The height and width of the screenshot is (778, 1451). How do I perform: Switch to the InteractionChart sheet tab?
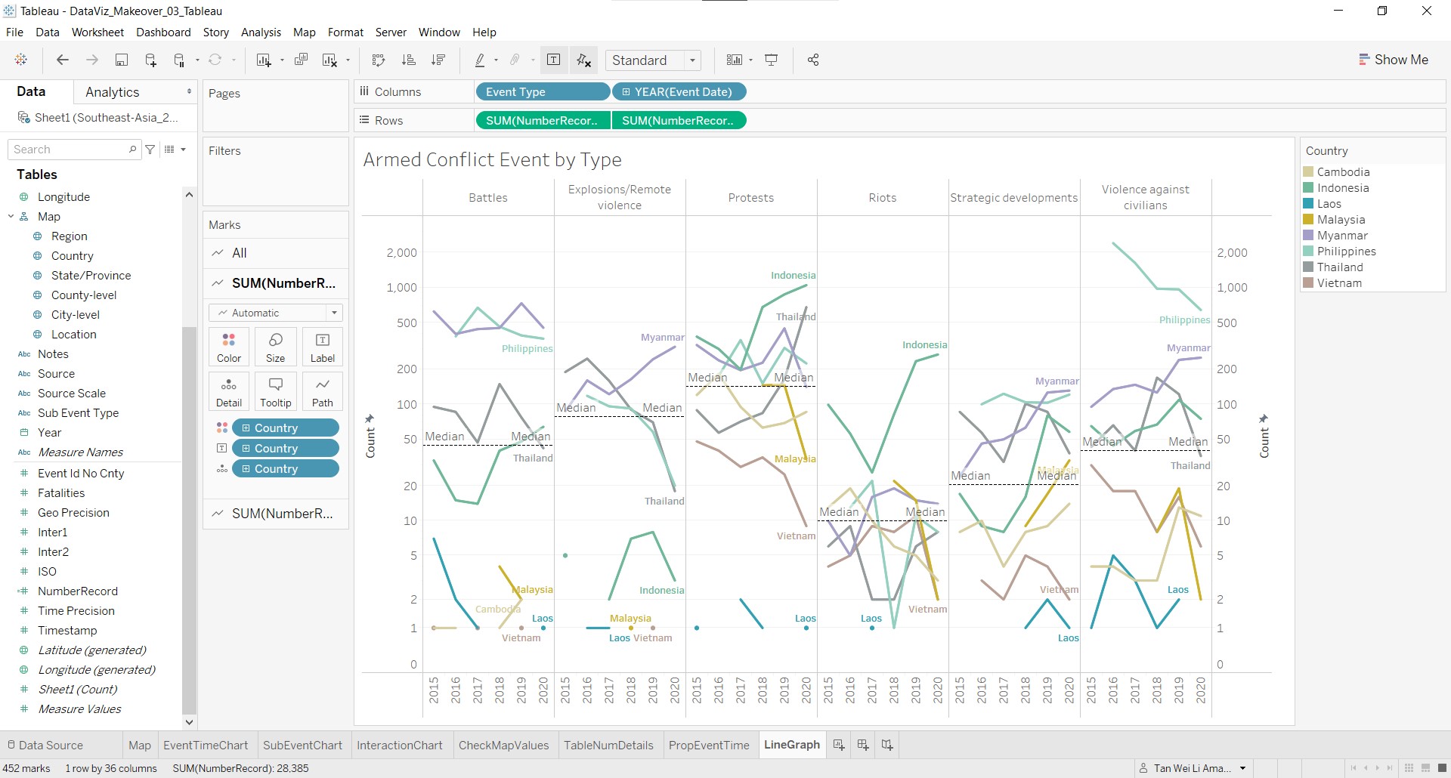coord(399,745)
